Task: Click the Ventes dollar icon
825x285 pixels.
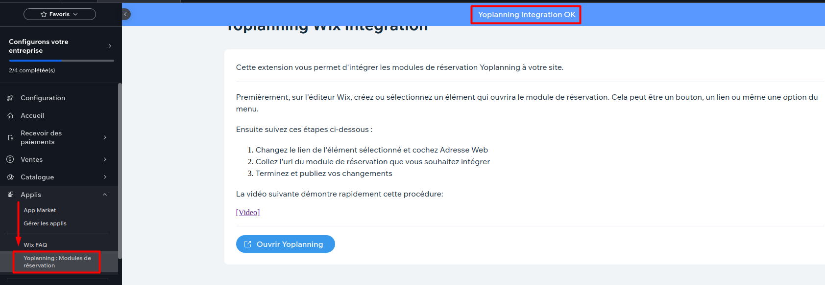Action: 10,160
